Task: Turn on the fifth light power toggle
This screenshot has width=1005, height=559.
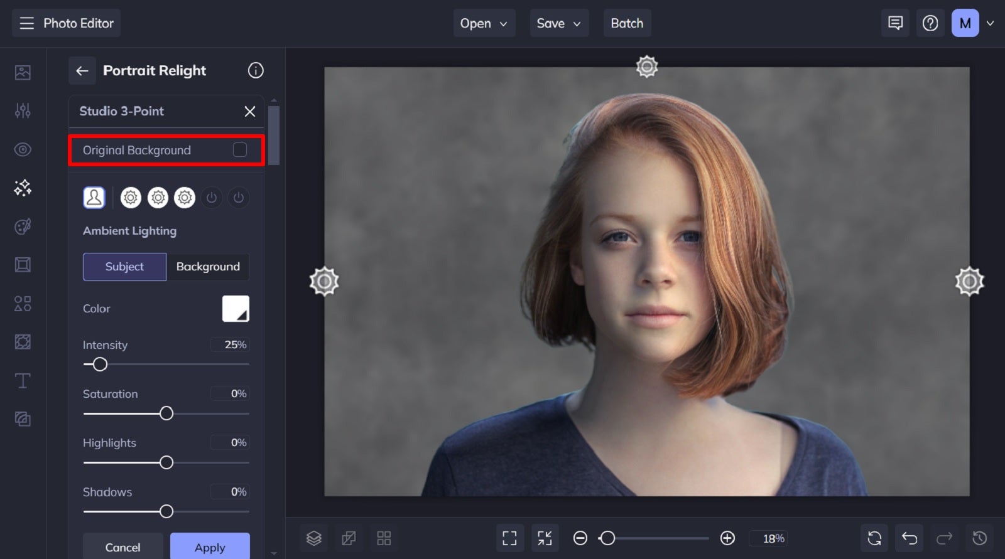Action: click(239, 198)
